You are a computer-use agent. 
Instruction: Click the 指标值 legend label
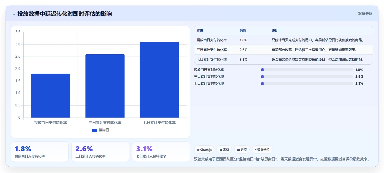tap(104, 130)
